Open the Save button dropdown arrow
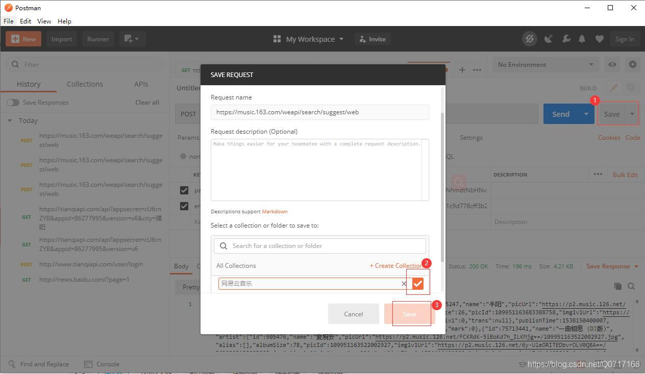This screenshot has height=374, width=645. (632, 114)
